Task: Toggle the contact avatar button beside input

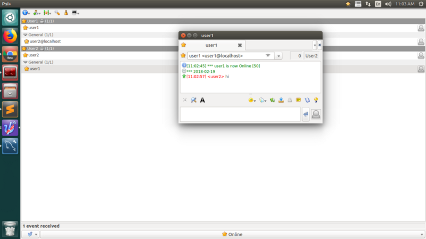Action: tap(316, 114)
